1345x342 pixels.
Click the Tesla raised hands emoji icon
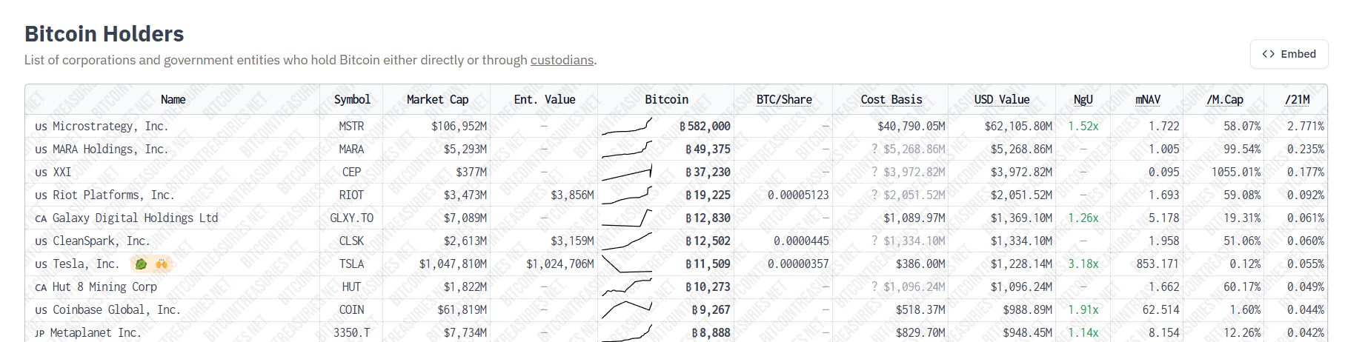(162, 264)
